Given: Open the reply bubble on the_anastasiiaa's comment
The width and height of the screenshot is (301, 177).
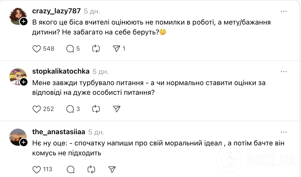Looking at the screenshot, I should click(70, 169).
